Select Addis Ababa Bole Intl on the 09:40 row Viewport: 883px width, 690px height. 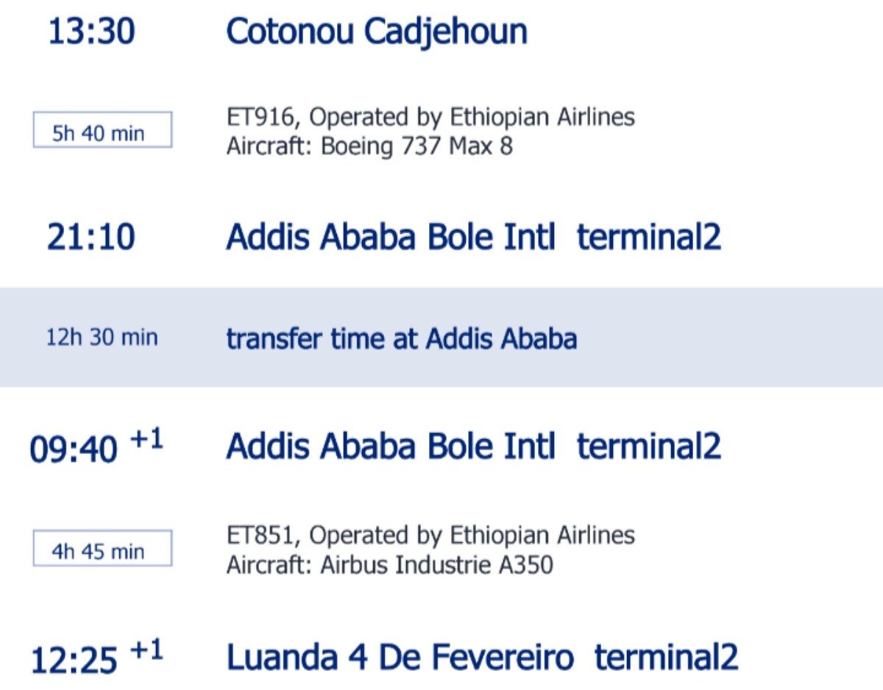coord(391,447)
